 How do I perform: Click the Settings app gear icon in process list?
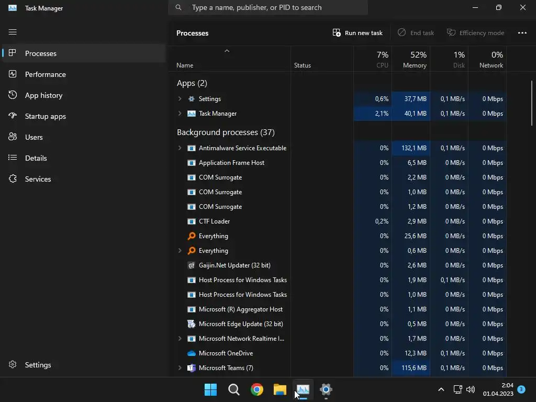coord(192,99)
